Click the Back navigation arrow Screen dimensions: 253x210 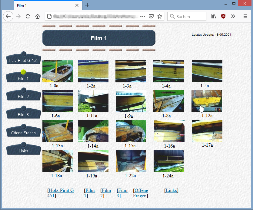8,16
